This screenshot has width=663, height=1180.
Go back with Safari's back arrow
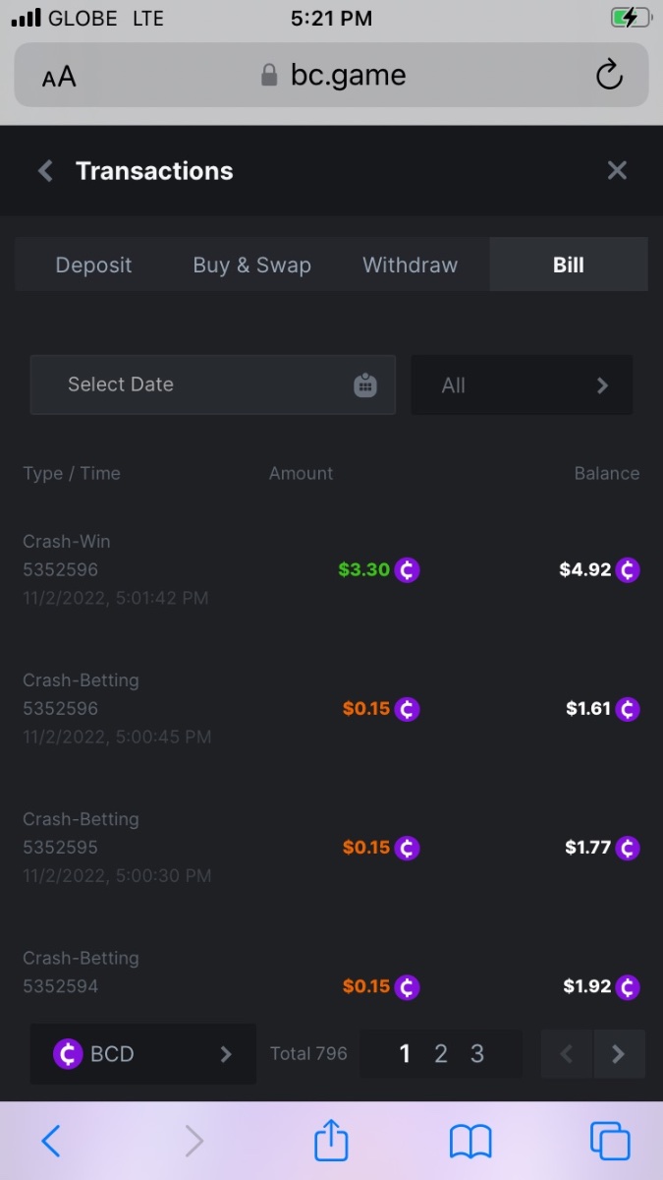[x=52, y=1141]
